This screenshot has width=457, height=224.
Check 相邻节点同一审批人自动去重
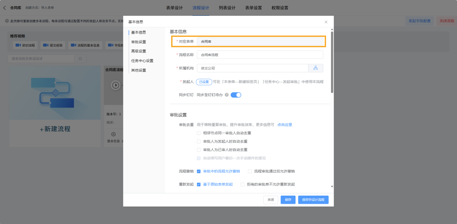click(x=199, y=133)
